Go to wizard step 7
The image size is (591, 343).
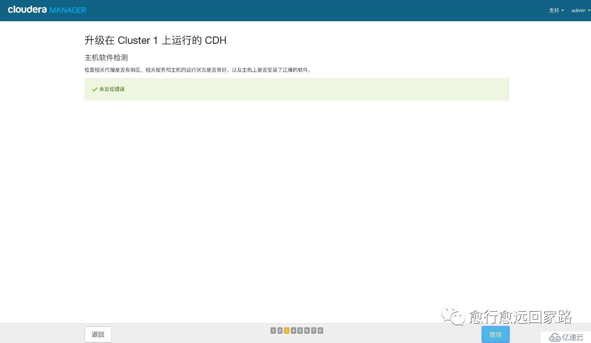(314, 331)
